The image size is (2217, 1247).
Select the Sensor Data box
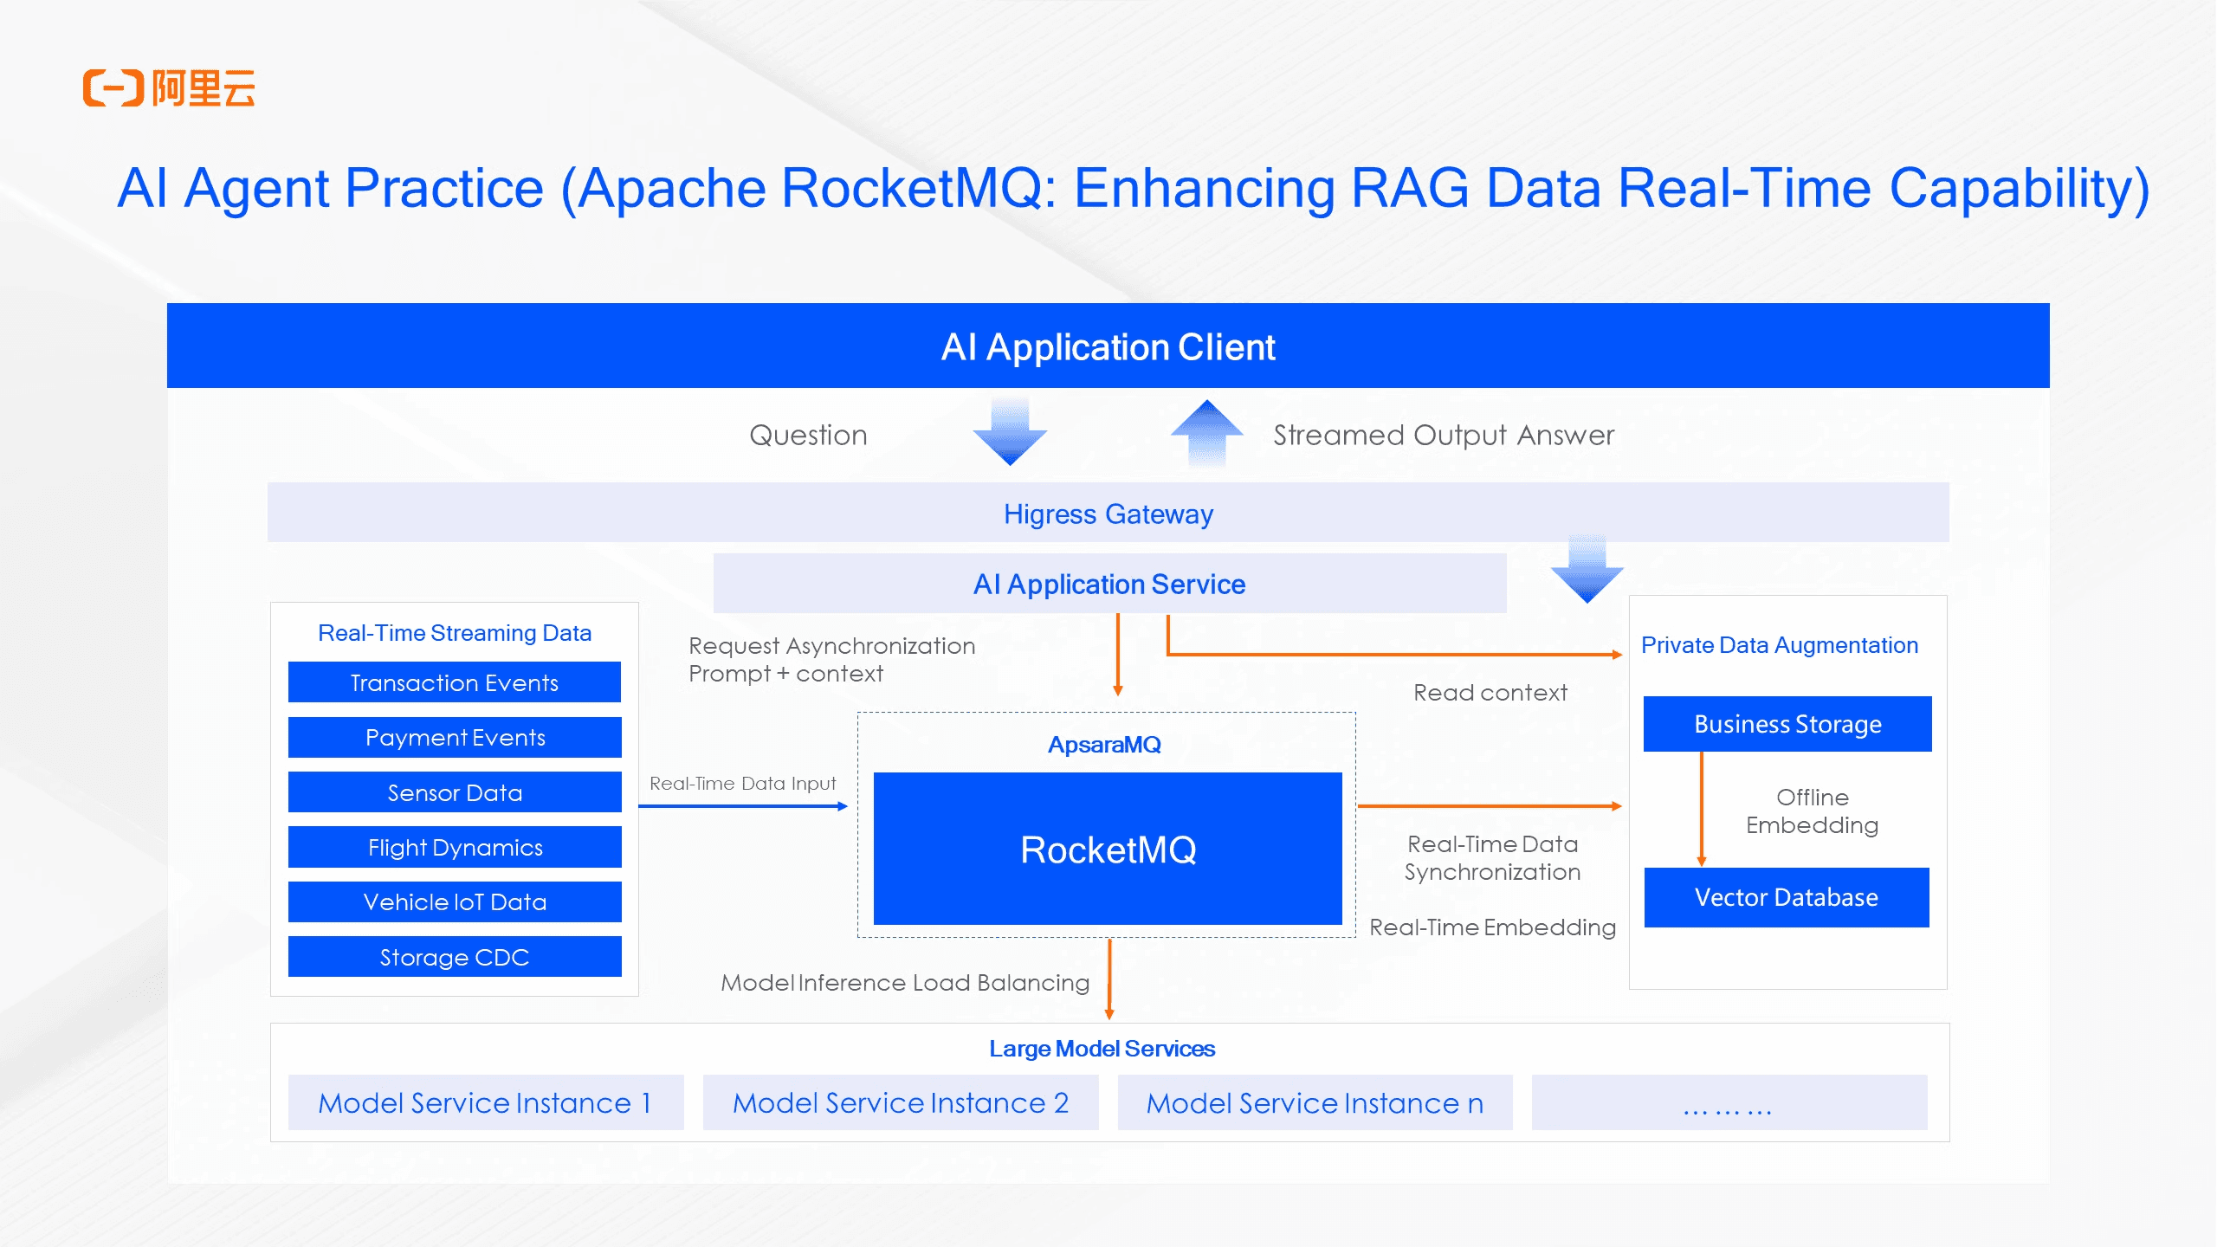click(455, 792)
